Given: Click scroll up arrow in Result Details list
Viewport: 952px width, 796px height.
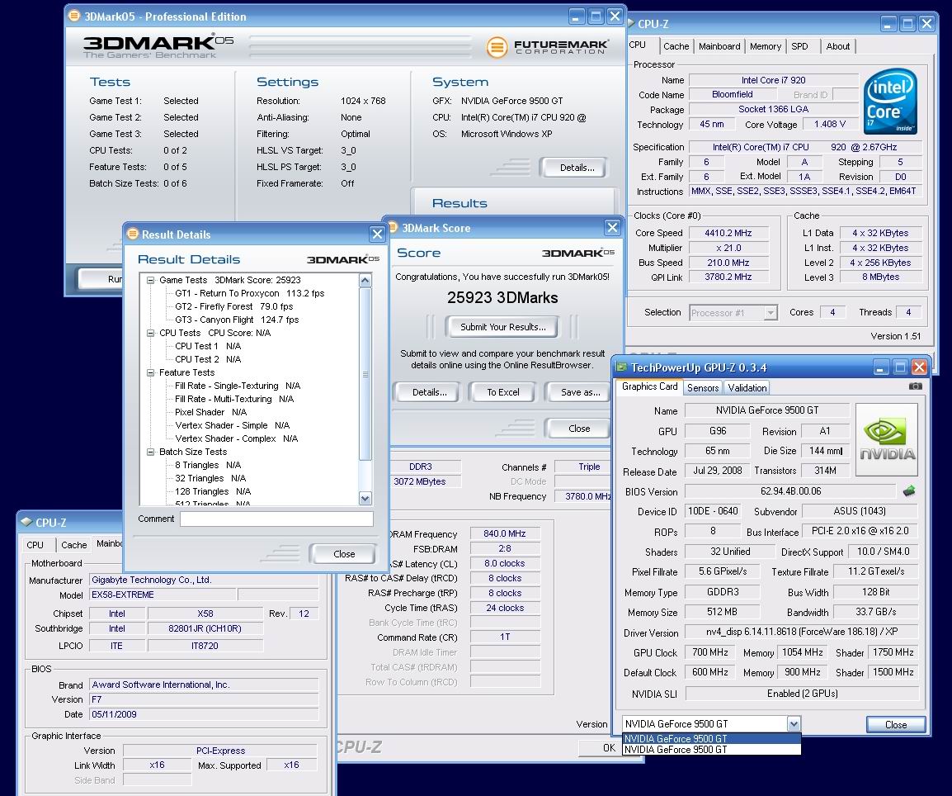Looking at the screenshot, I should tap(365, 280).
